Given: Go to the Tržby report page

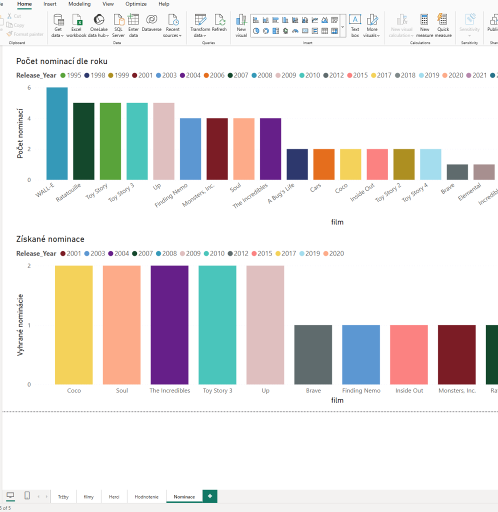Looking at the screenshot, I should pos(63,496).
